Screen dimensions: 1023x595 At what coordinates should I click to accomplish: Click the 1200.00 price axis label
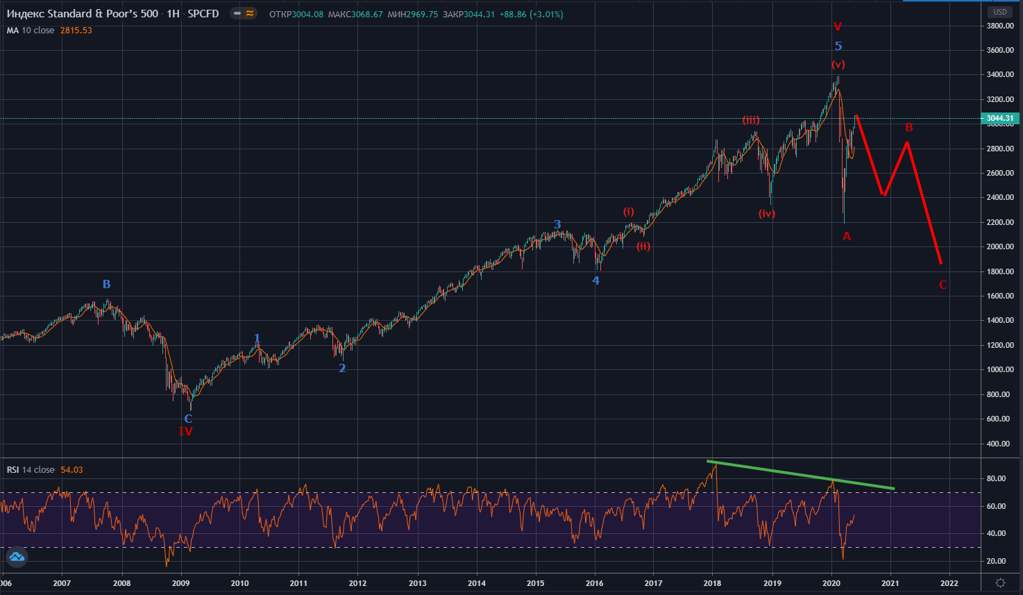pyautogui.click(x=1000, y=345)
